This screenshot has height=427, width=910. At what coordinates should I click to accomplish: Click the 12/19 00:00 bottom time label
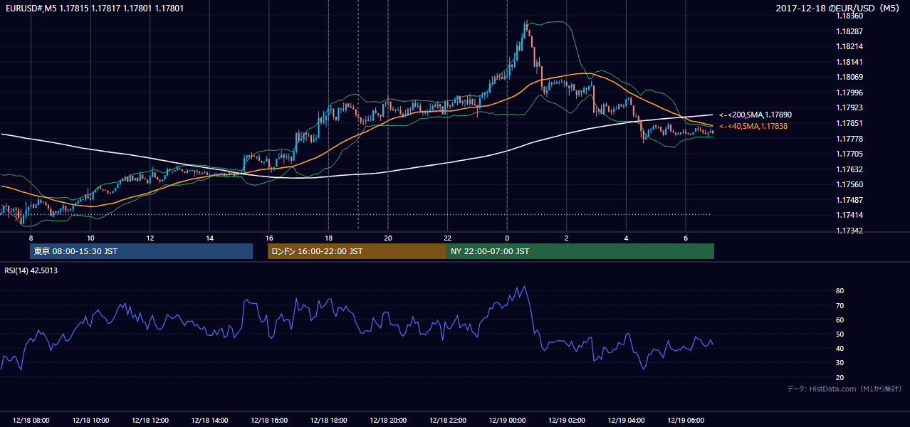[x=508, y=420]
